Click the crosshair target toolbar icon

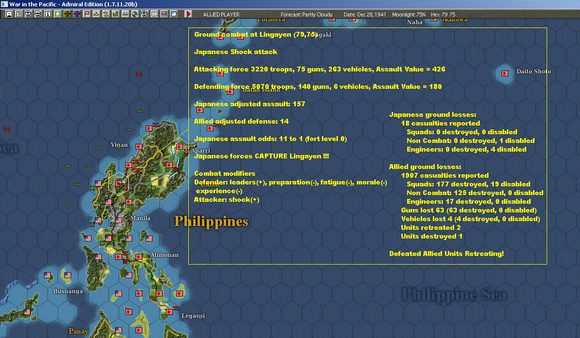[145, 14]
